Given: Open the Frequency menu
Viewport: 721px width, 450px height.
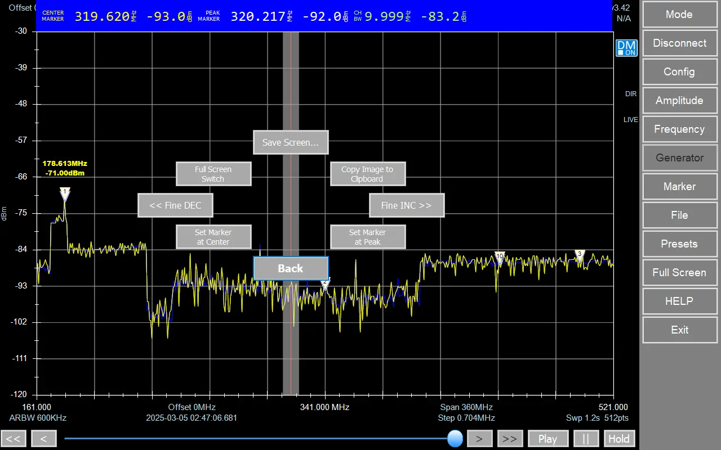Looking at the screenshot, I should point(679,129).
